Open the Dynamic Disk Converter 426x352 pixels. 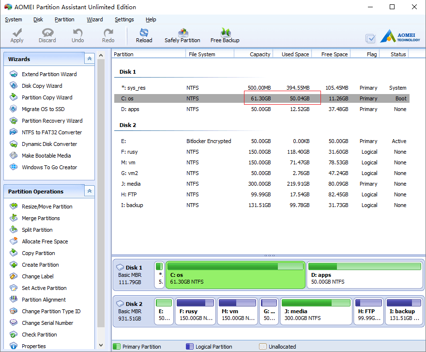tap(49, 144)
